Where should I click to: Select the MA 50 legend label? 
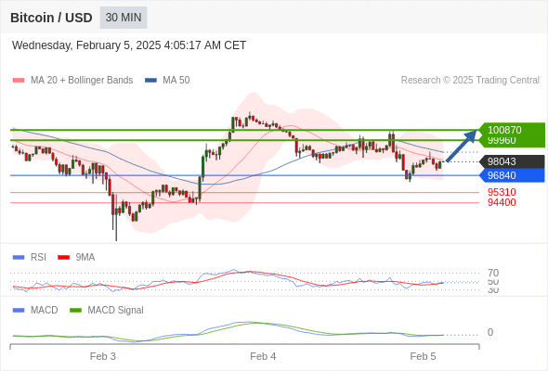pyautogui.click(x=176, y=81)
